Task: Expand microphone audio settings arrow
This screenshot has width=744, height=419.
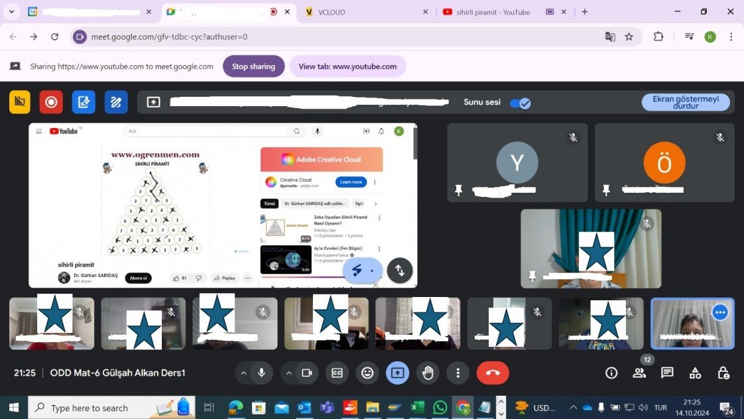Action: [243, 373]
